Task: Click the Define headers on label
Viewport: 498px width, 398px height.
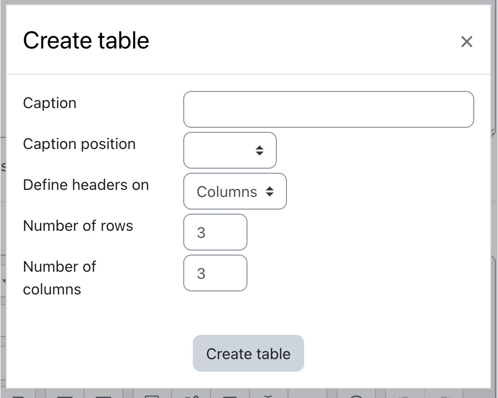Action: [x=86, y=185]
